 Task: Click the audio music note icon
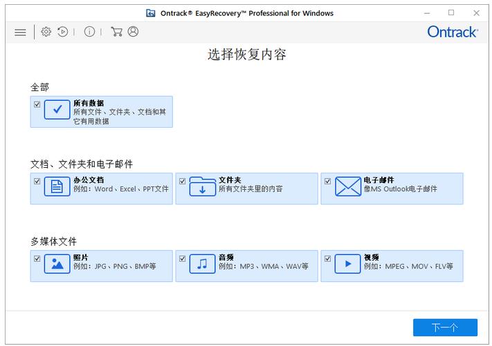coord(203,265)
